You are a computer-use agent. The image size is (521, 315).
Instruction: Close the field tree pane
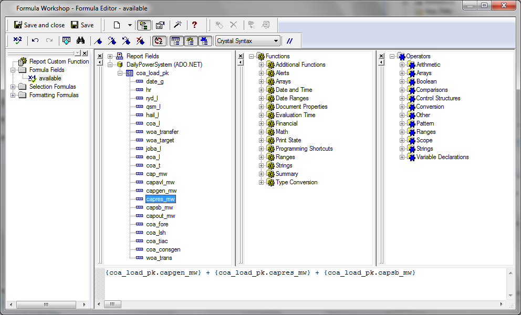100,56
